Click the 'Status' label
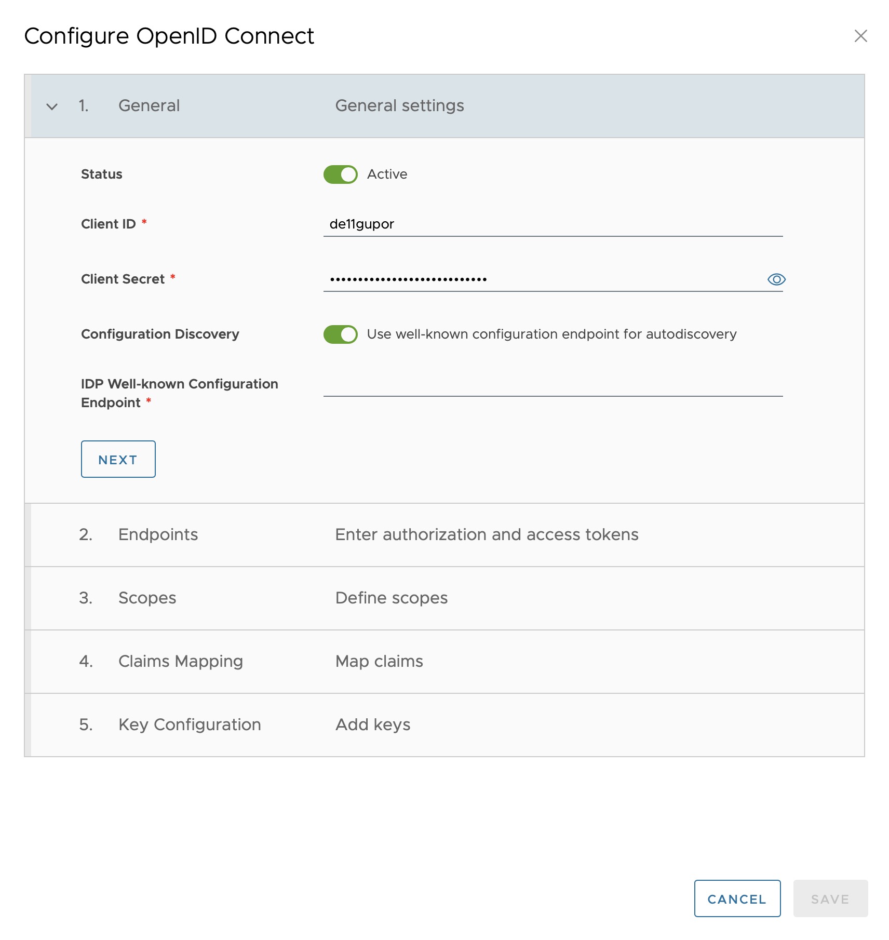This screenshot has height=940, width=889. (101, 174)
